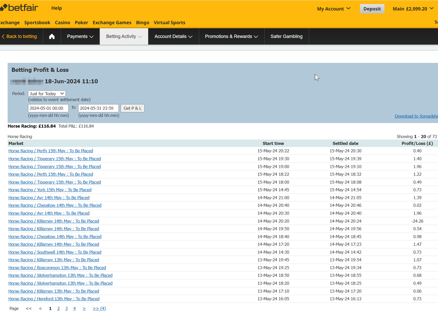Open the Help link

click(x=57, y=8)
